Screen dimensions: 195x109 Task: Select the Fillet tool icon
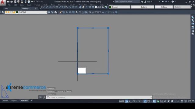pyautogui.click(x=109, y=12)
